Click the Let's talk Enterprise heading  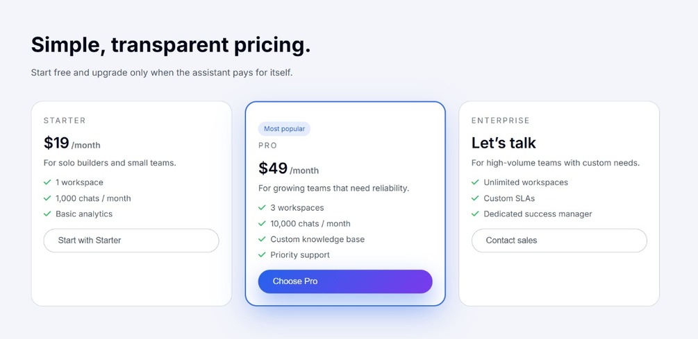coord(504,144)
